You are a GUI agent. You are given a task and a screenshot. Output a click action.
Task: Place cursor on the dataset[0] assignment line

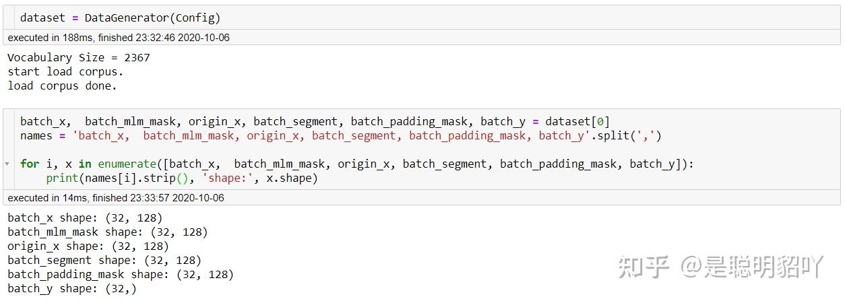coord(314,122)
